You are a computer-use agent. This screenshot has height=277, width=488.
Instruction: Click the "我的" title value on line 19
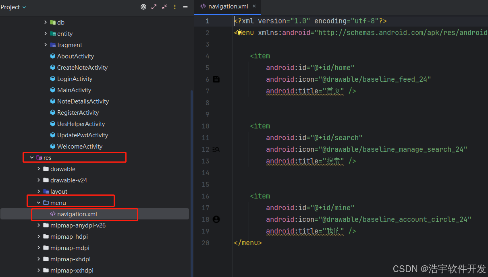[x=333, y=231]
